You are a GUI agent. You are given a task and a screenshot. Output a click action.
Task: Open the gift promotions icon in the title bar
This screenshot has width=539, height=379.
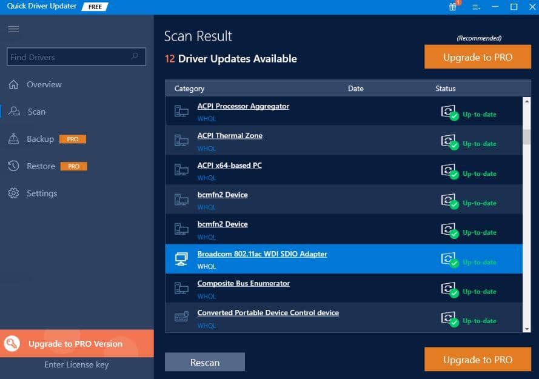click(x=452, y=6)
